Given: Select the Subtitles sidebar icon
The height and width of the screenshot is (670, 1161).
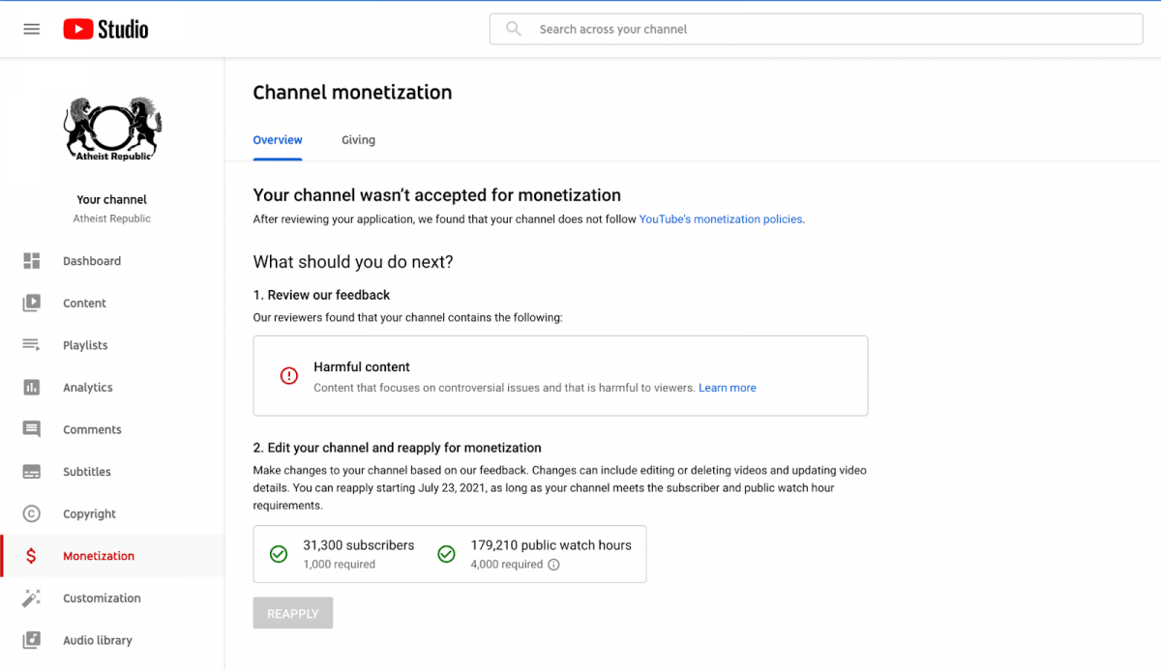Looking at the screenshot, I should tap(32, 472).
